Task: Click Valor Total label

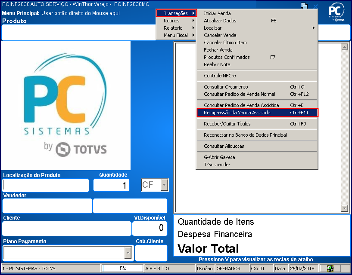Action: (208, 248)
